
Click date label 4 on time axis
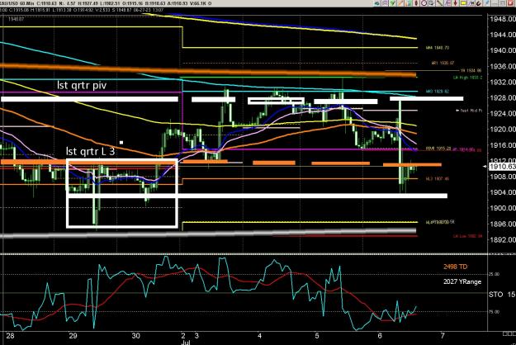coord(259,336)
